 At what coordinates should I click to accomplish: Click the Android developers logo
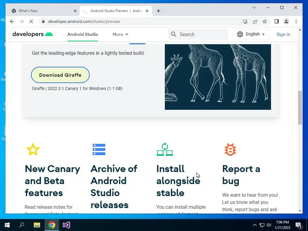[x=32, y=34]
